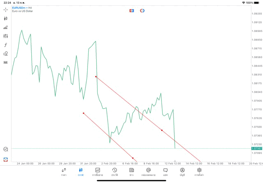The height and width of the screenshot is (183, 263).
Task: Go to the ข่าว (News) tab
Action: click(131, 172)
